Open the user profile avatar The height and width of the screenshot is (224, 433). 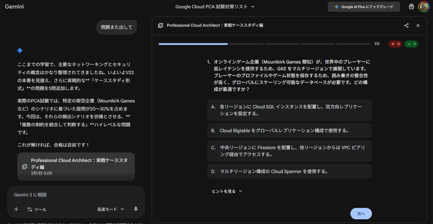coord(424,6)
